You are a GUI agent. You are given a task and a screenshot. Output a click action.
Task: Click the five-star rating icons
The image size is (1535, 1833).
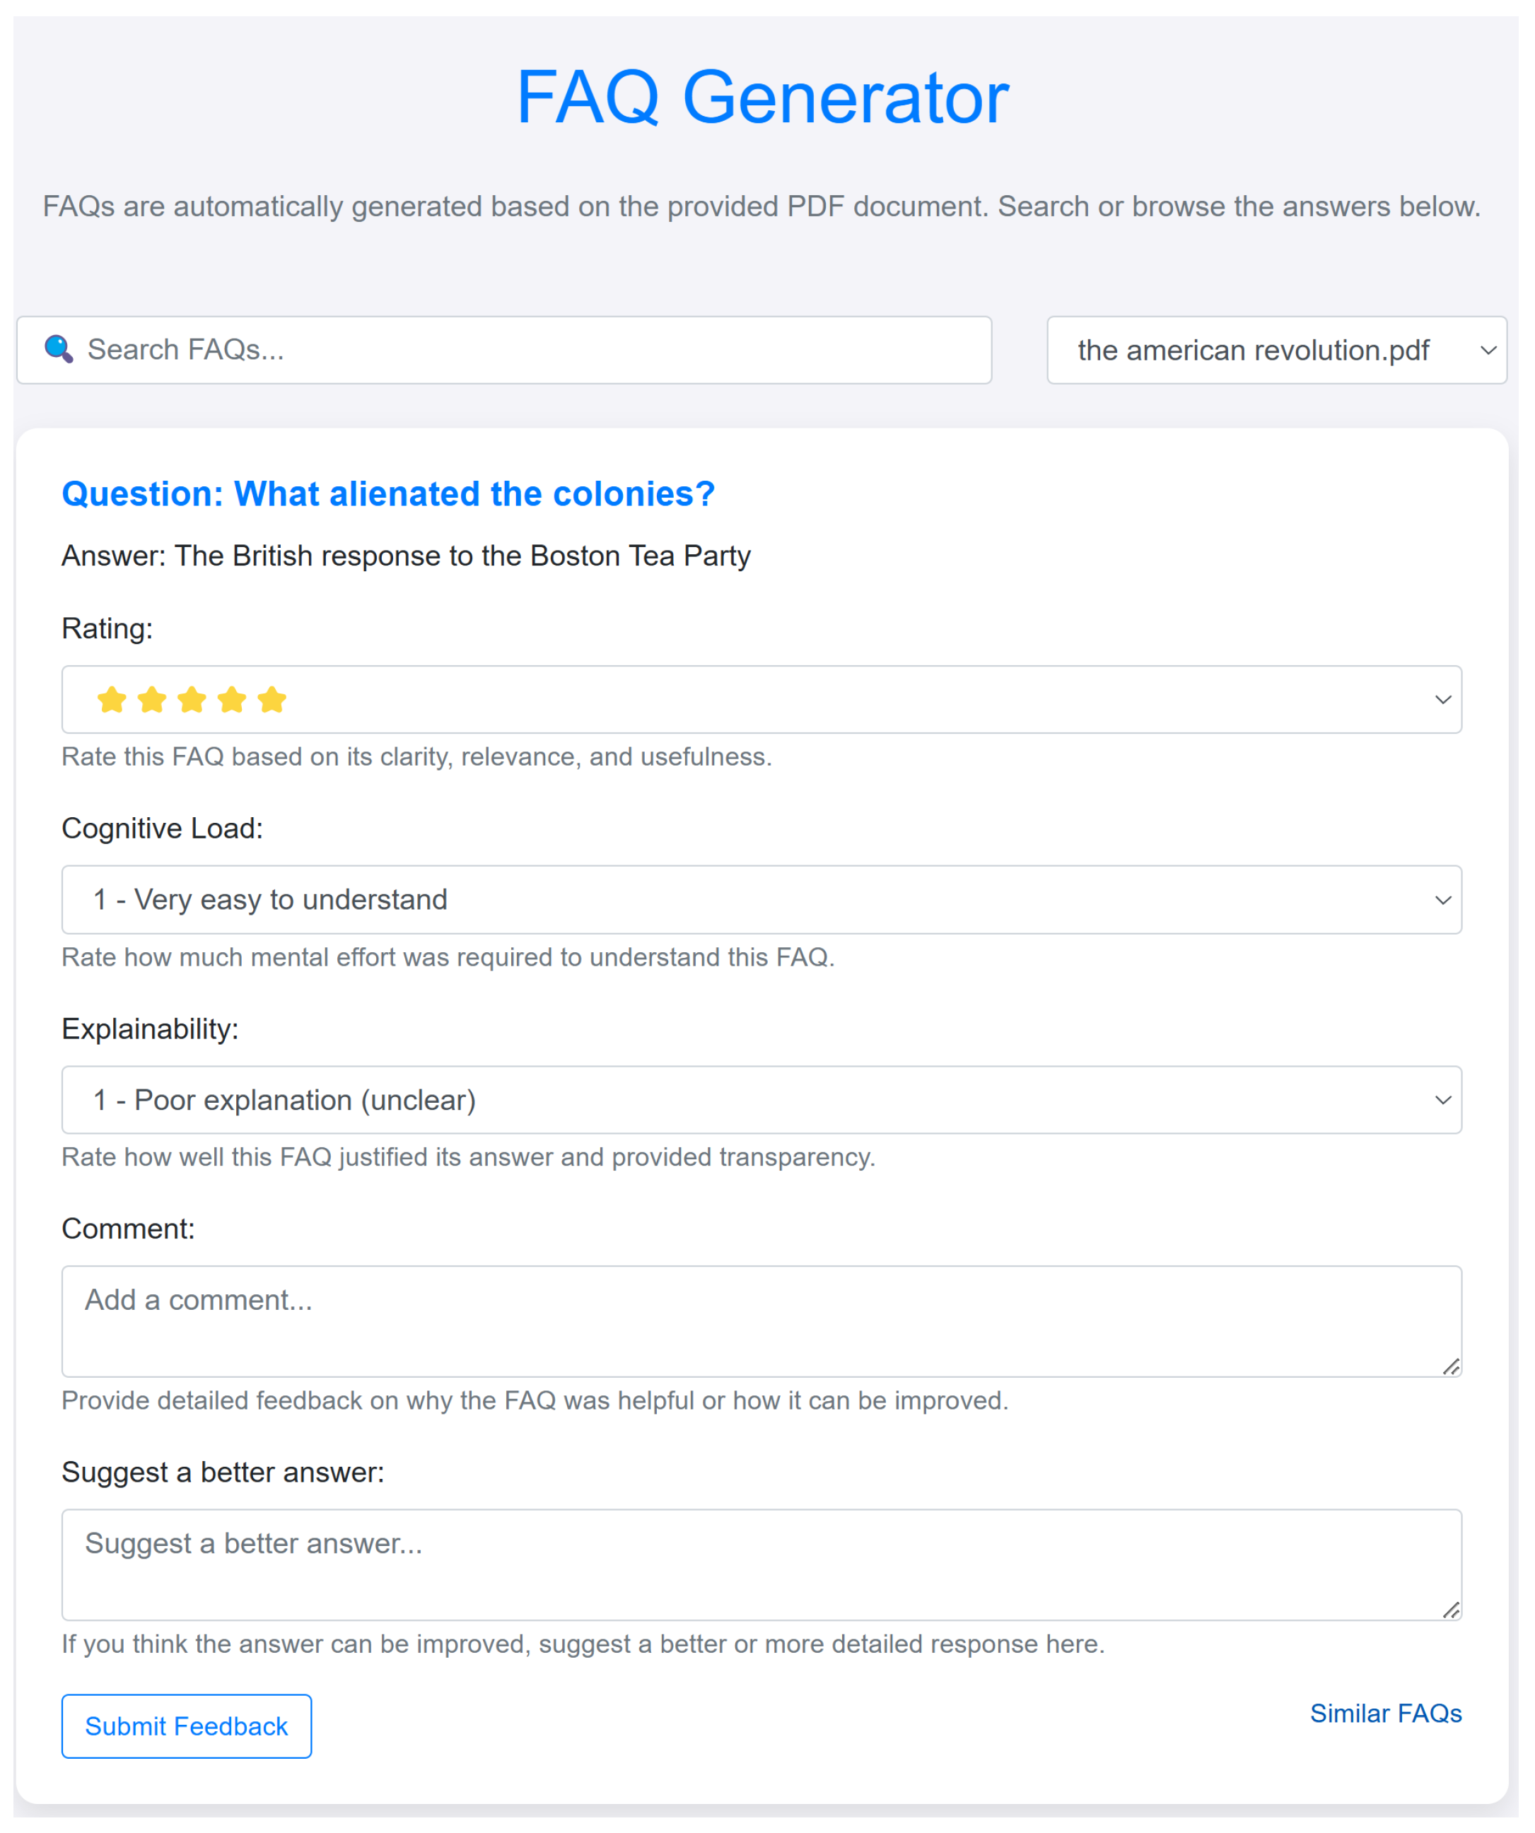pos(191,700)
